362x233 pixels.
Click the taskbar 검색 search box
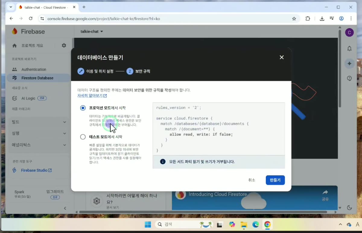click(x=183, y=225)
